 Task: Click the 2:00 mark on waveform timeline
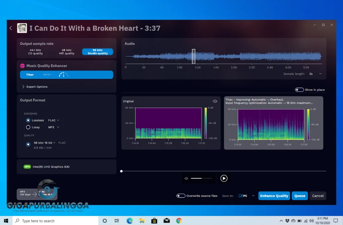tap(234, 67)
